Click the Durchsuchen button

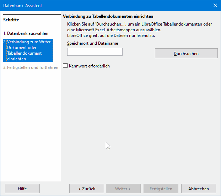pos(186,53)
